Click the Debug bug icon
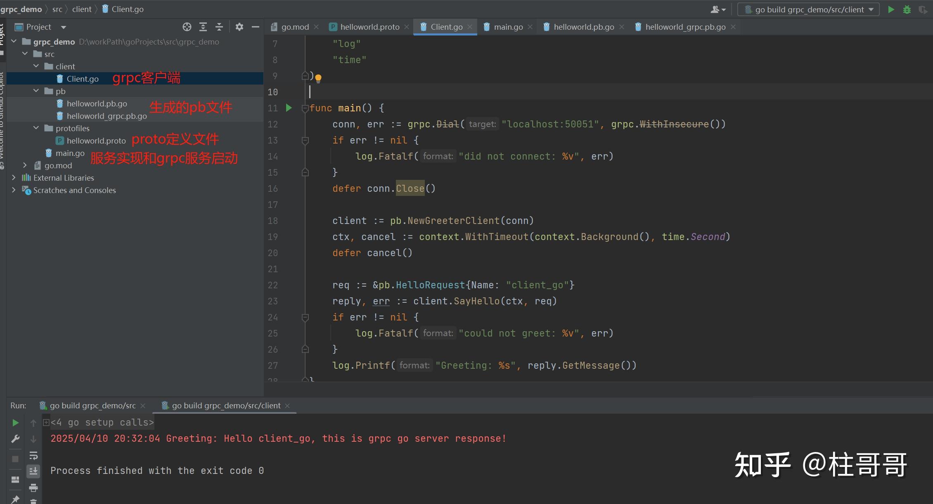This screenshot has height=504, width=933. coord(907,9)
